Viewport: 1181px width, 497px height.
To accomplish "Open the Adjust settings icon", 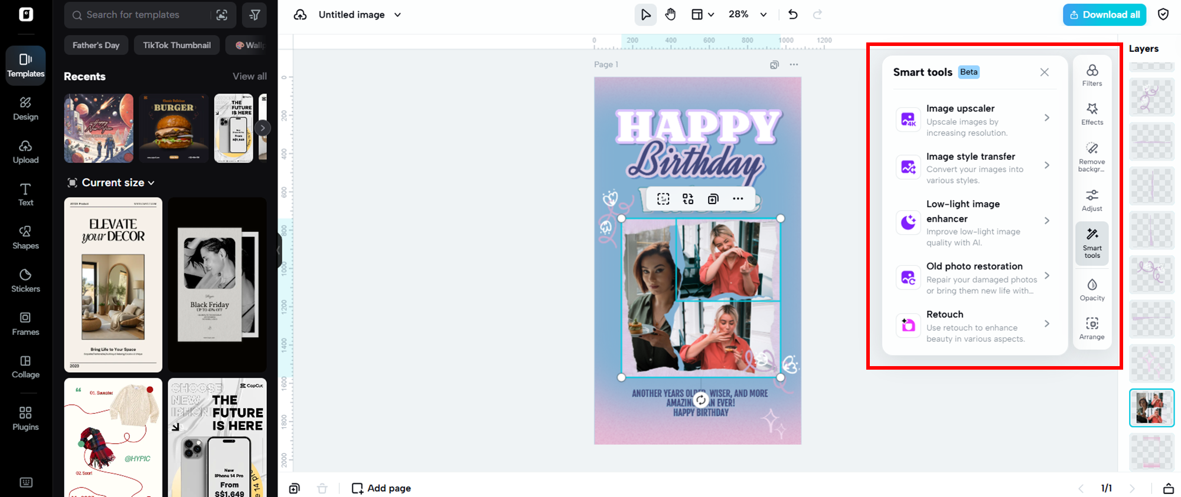I will [x=1092, y=200].
